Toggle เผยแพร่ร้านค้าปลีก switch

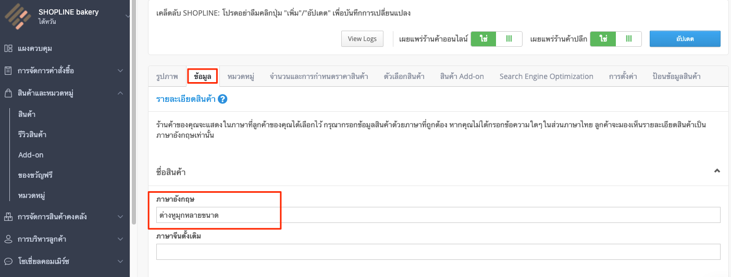click(616, 39)
